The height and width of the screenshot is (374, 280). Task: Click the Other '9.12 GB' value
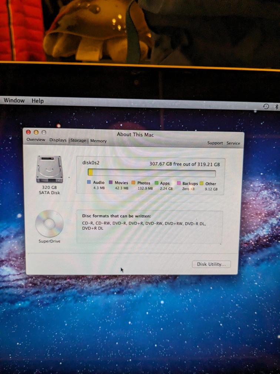coord(211,189)
